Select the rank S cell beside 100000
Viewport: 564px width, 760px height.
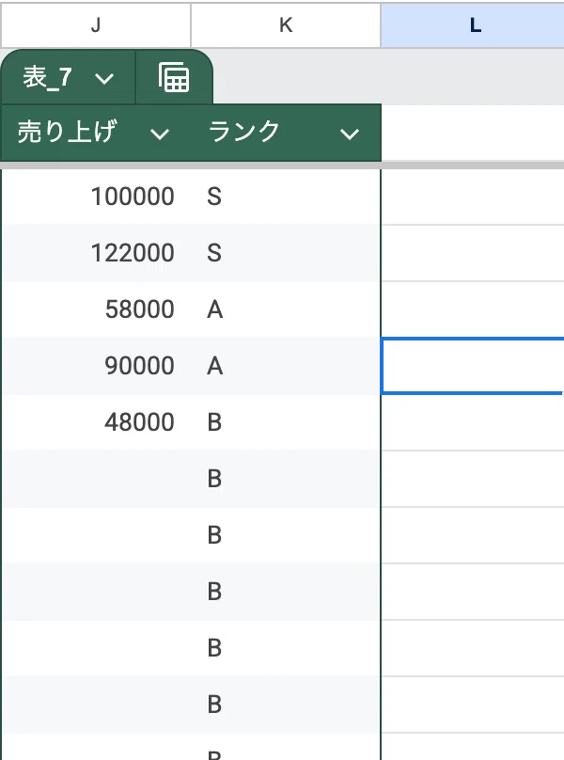coord(286,197)
